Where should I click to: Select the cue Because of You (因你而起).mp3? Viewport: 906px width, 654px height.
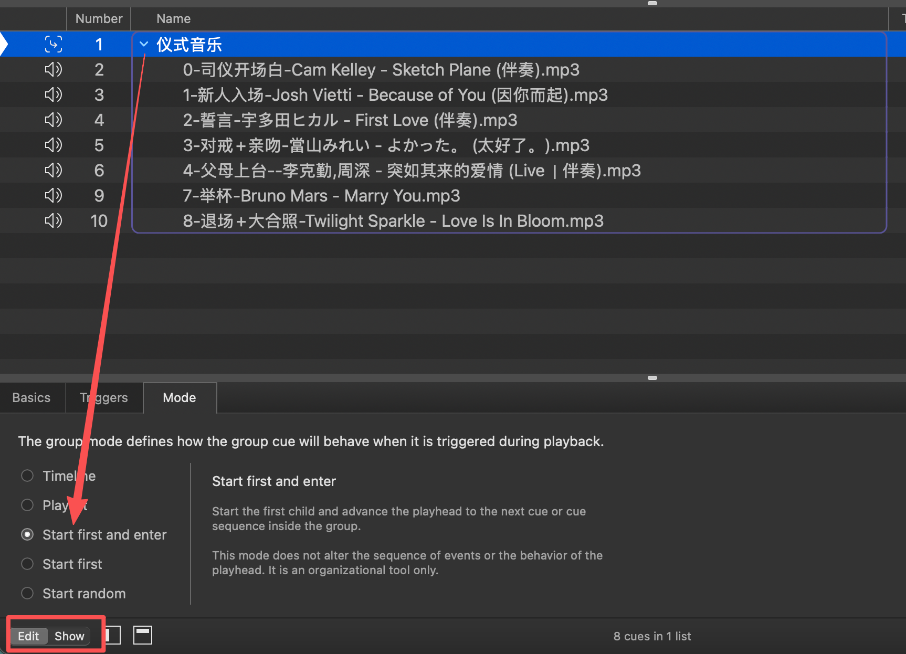click(x=395, y=94)
